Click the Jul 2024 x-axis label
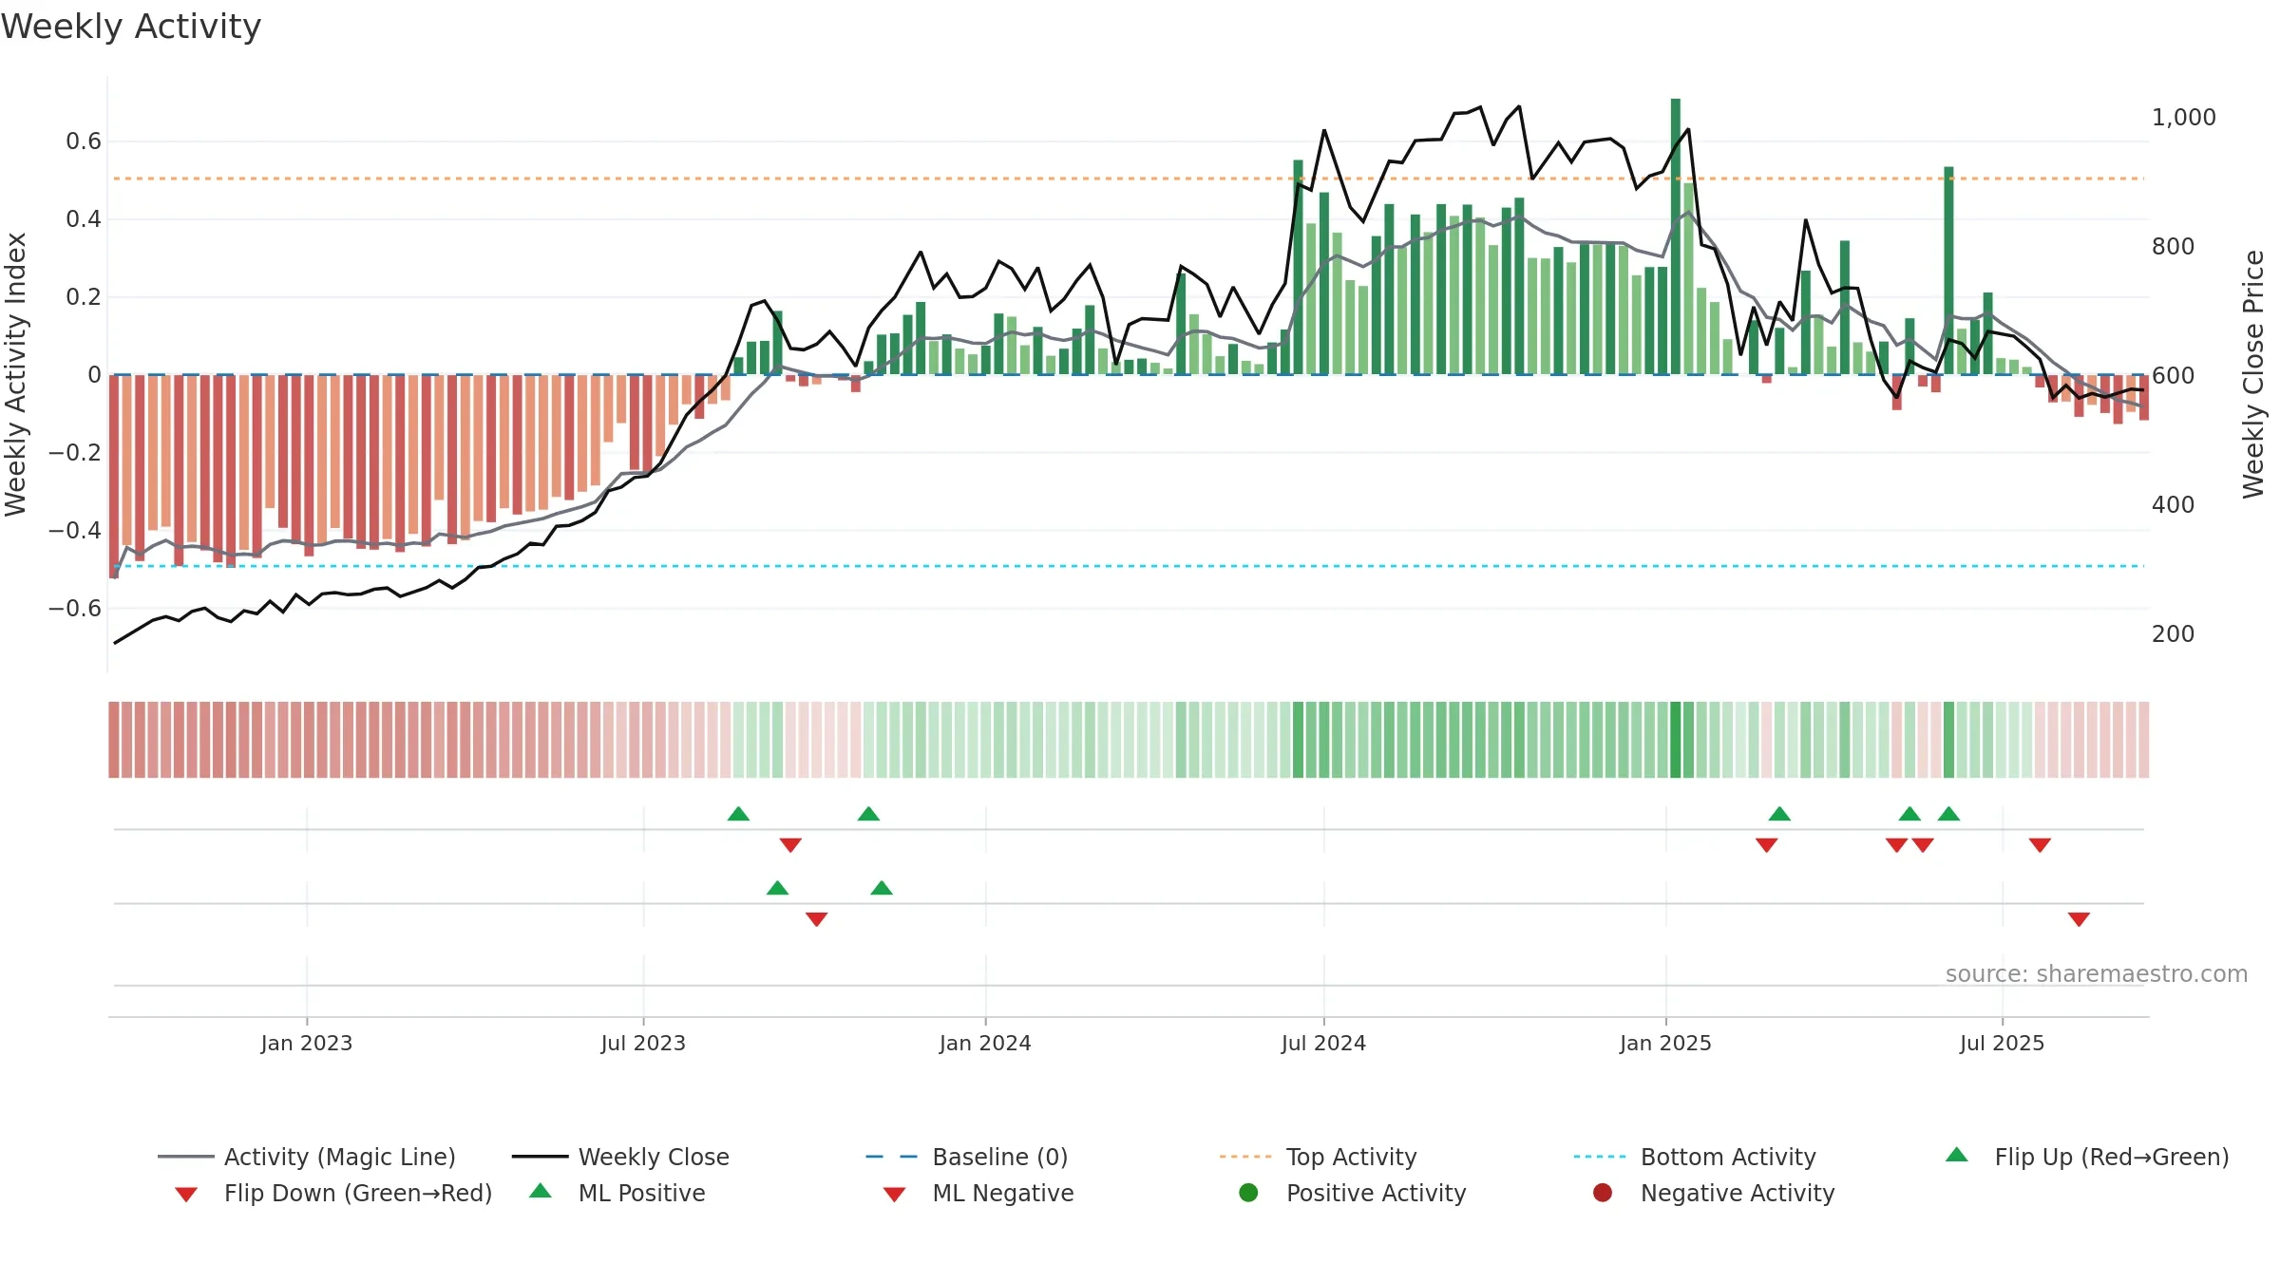Screen dimensions: 2280x1282 (x=1323, y=1043)
